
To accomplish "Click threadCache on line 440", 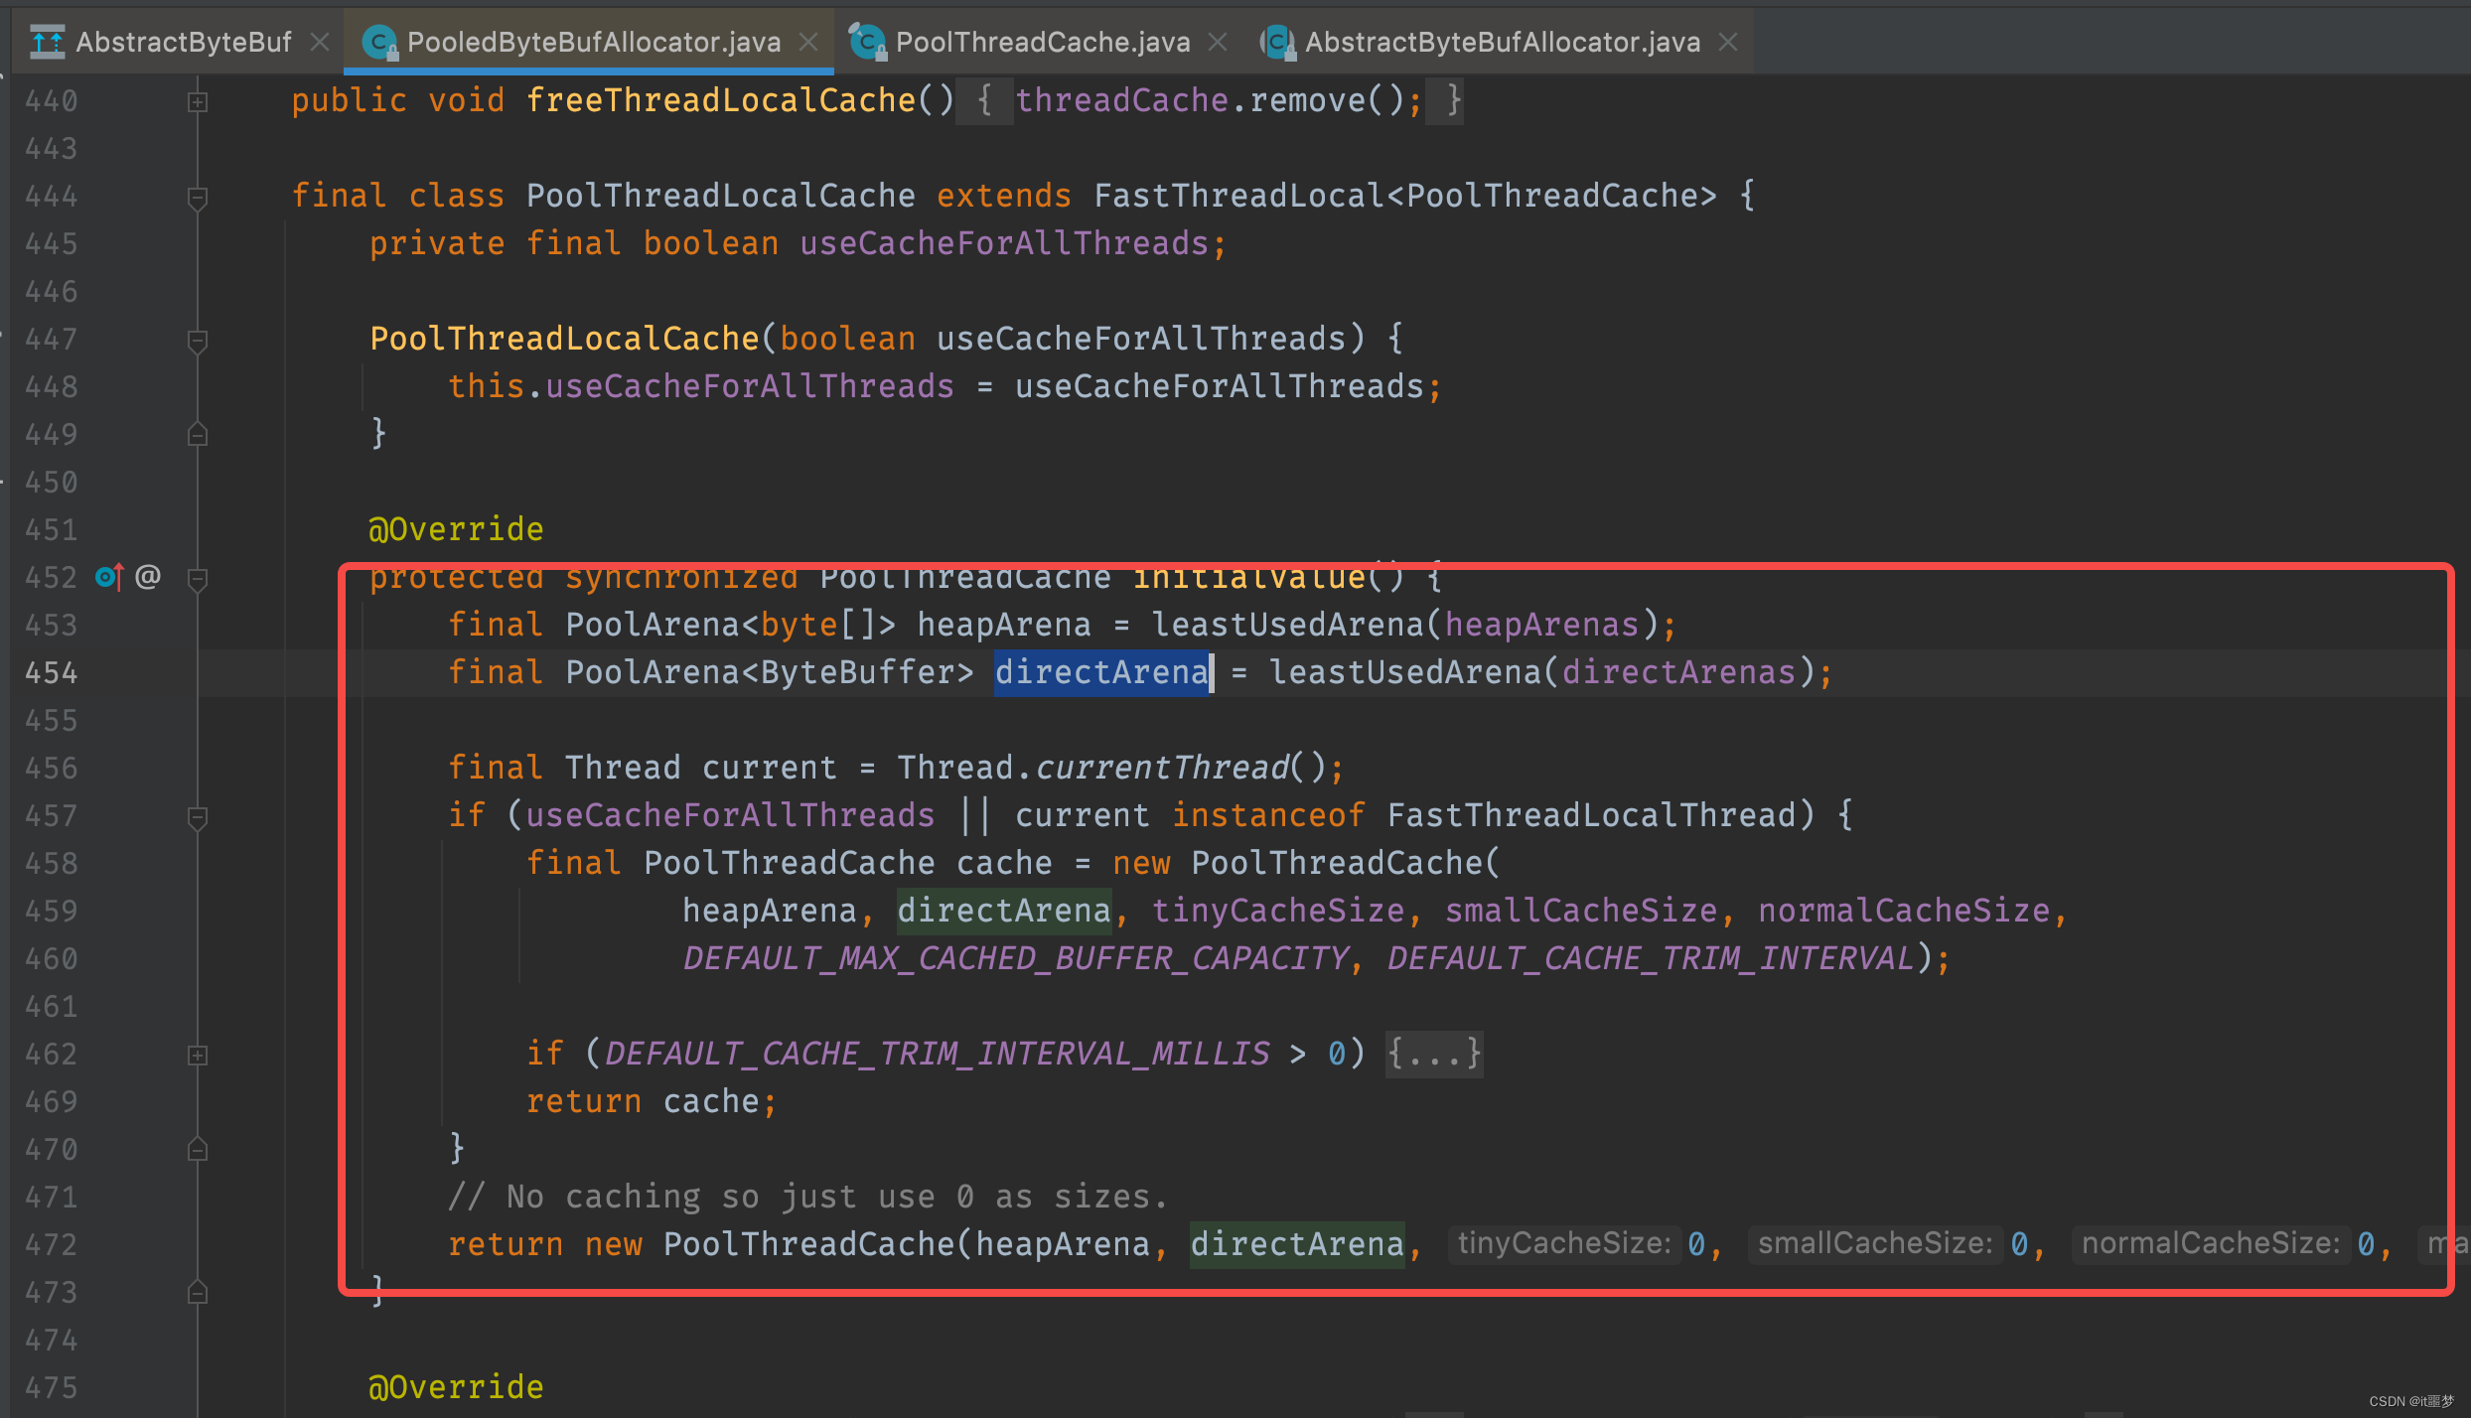I will pyautogui.click(x=1122, y=100).
